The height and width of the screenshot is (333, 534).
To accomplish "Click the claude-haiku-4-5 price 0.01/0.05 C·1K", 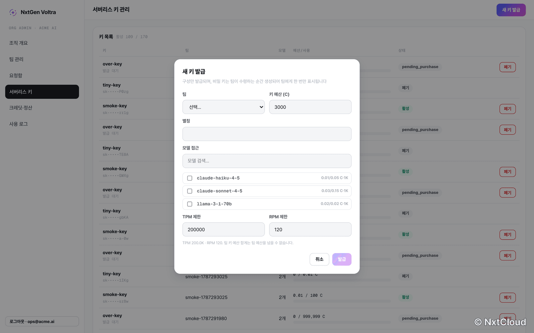I will [334, 178].
